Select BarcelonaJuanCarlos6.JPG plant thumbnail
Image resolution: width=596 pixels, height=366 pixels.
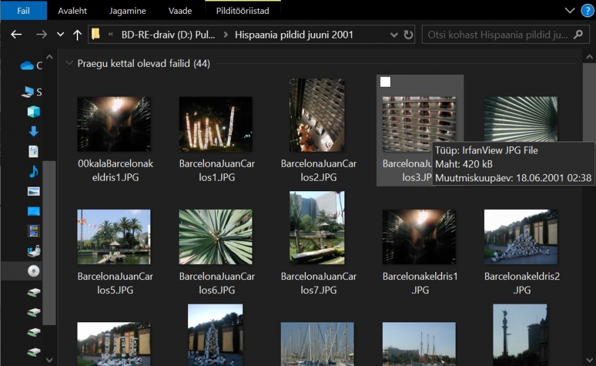[x=215, y=237]
